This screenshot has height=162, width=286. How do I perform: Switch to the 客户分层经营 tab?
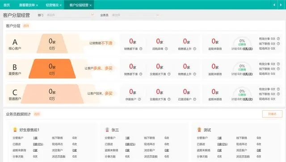[79, 5]
